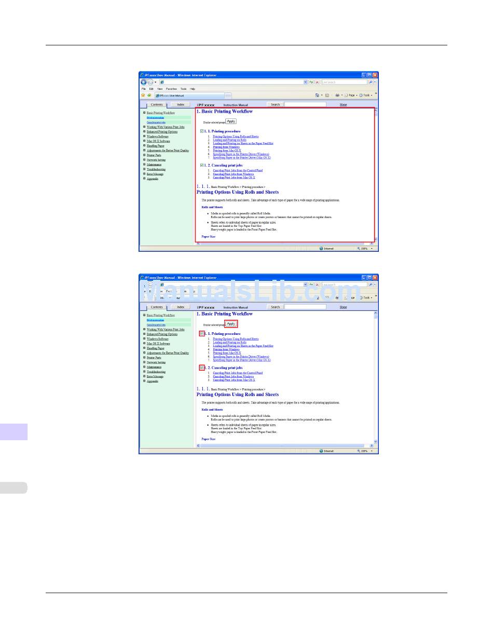This screenshot has height=638, width=493.
Task: Open the Help menu in upper browser
Action: pyautogui.click(x=192, y=89)
